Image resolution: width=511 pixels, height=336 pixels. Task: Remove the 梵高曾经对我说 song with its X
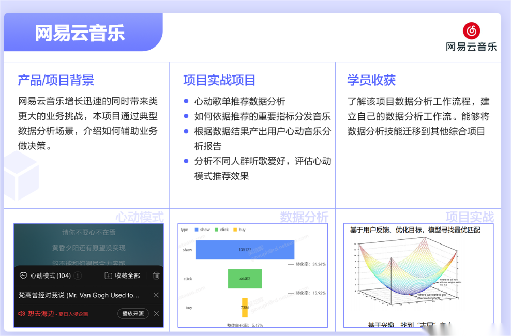[156, 295]
